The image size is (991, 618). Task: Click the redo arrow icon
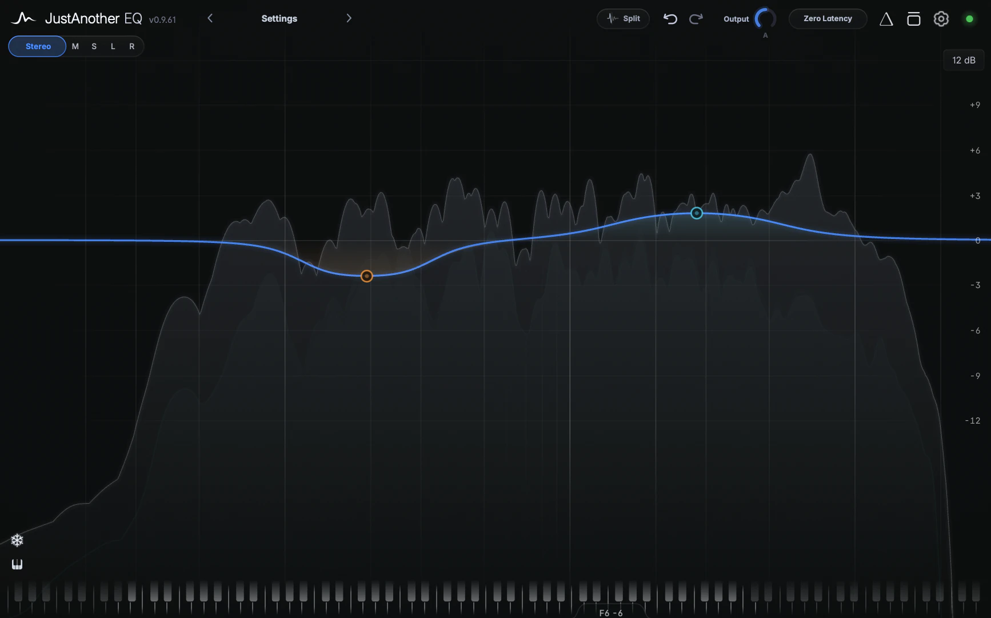click(x=696, y=19)
